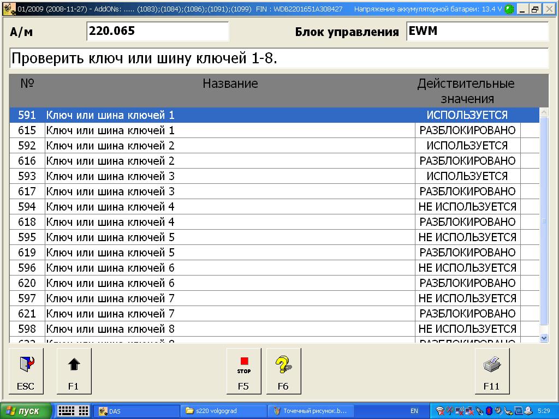Click the 5:29 clock in tray
Image resolution: width=559 pixels, height=419 pixels.
(544, 411)
